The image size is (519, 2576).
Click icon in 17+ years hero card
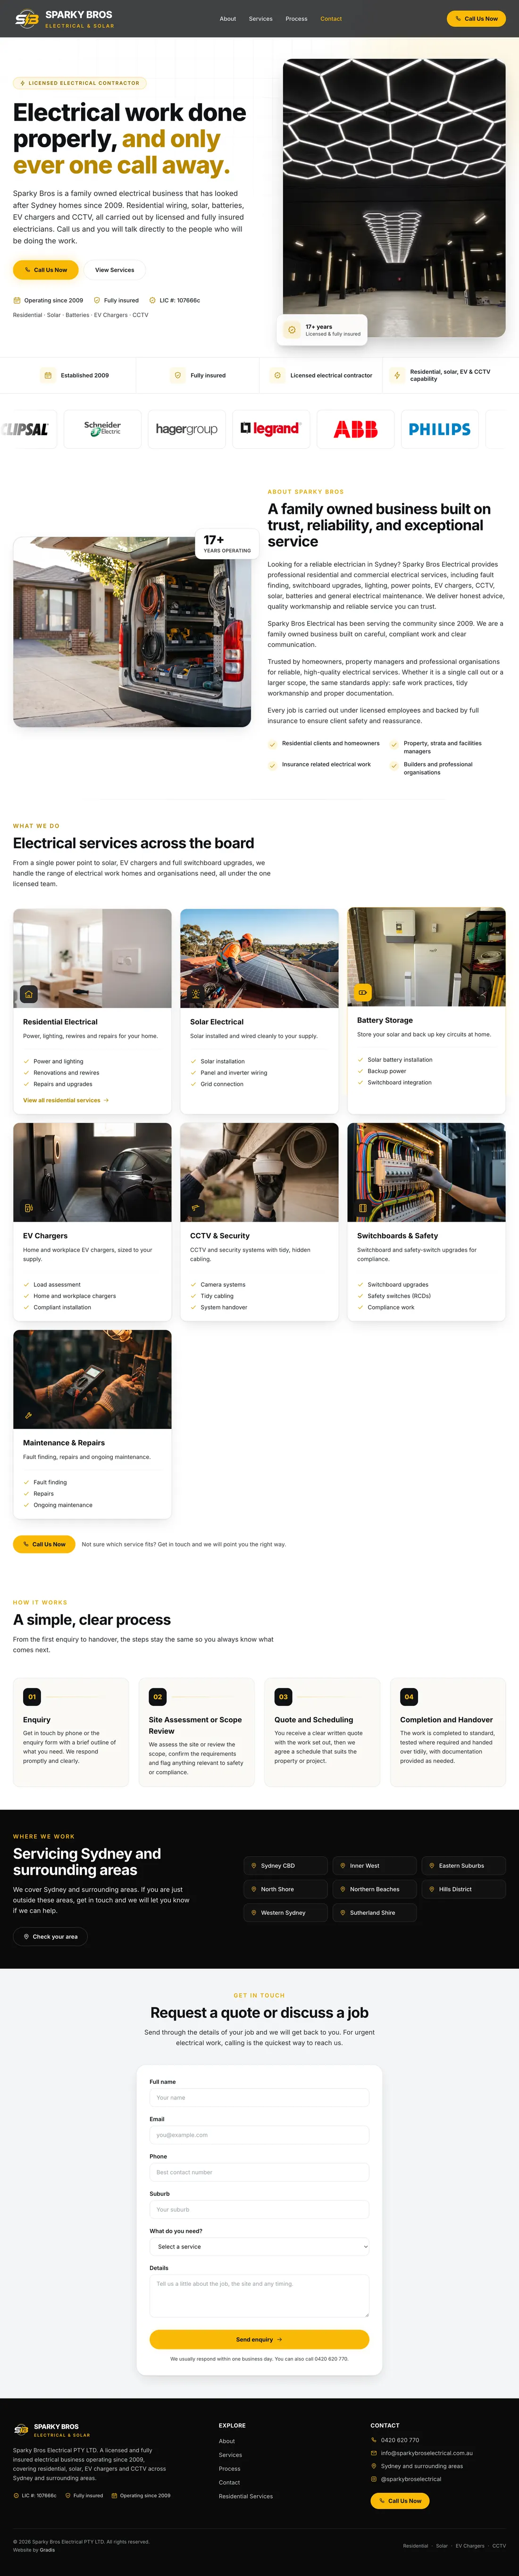coord(292,329)
